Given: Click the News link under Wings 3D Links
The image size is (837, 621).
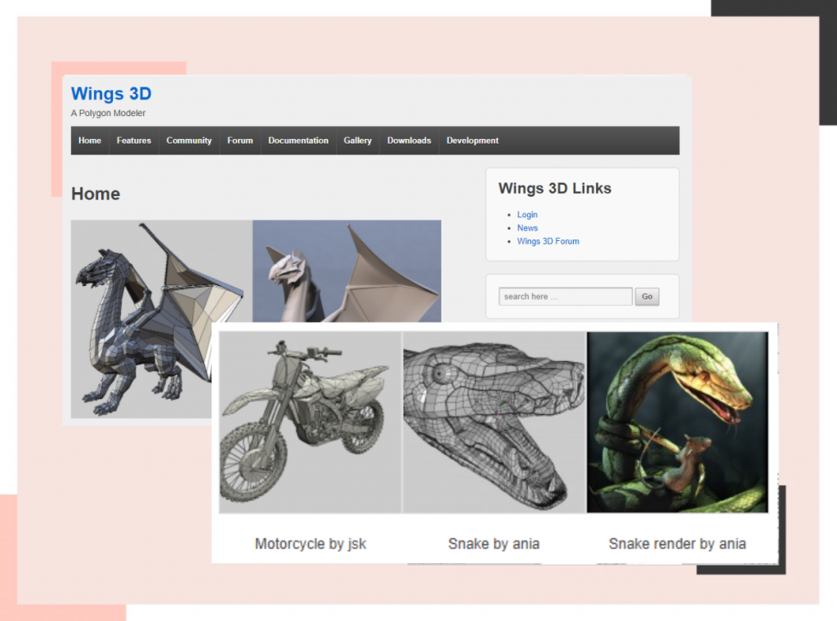Looking at the screenshot, I should [527, 228].
